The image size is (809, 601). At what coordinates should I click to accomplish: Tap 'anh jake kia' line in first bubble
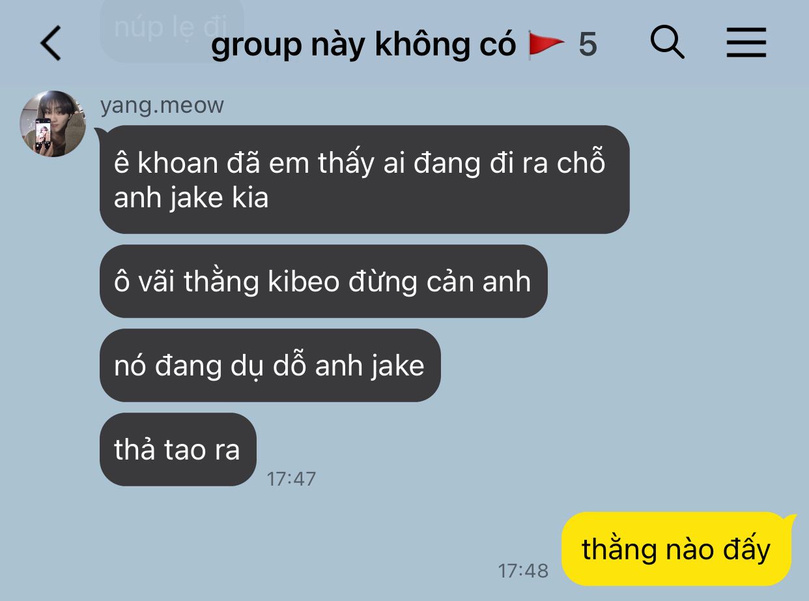coord(191,198)
